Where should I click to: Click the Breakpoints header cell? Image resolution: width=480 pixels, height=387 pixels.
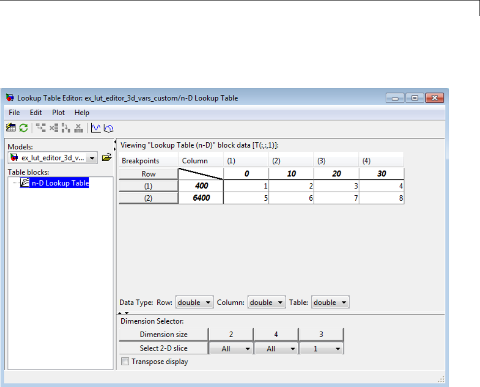tap(148, 160)
